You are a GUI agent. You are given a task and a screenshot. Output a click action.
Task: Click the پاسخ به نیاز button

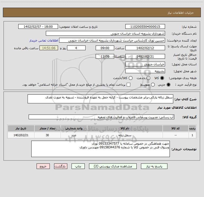(x=154, y=166)
